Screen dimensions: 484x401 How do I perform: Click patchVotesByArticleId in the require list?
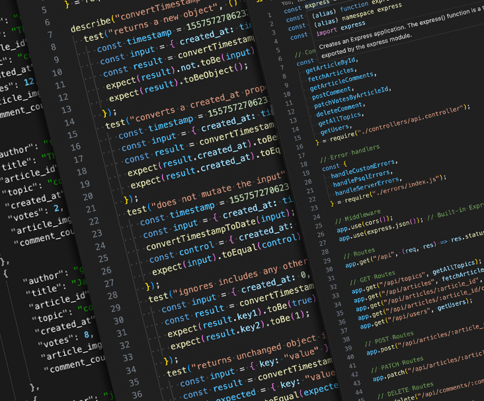pyautogui.click(x=352, y=98)
